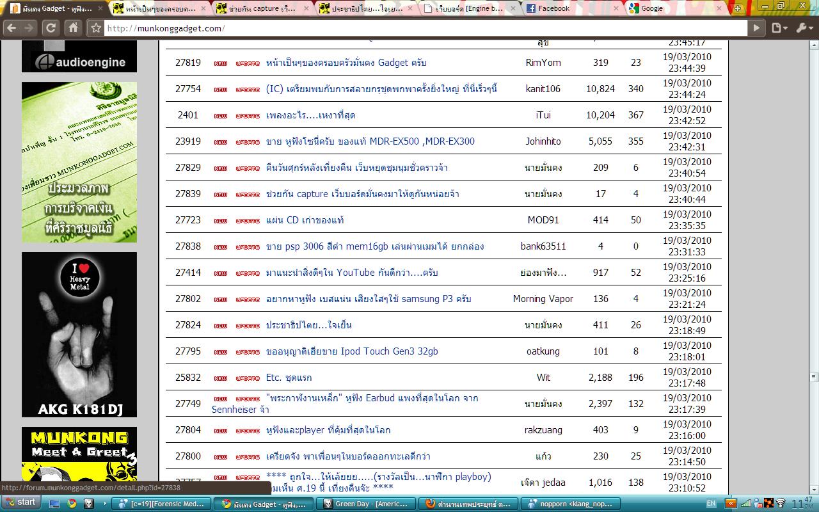Viewport: 819px width, 512px height.
Task: Open thread 'แผ่น CD เก่าของแท้'
Action: (x=305, y=220)
